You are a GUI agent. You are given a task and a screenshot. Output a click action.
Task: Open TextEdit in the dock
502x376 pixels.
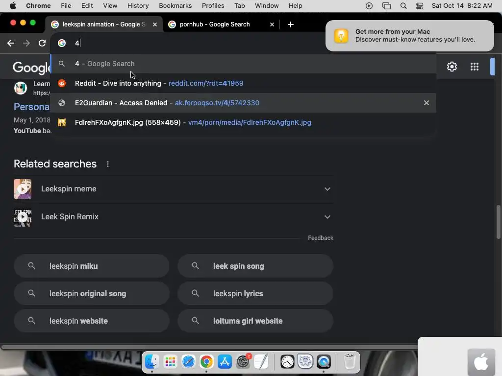click(x=261, y=362)
